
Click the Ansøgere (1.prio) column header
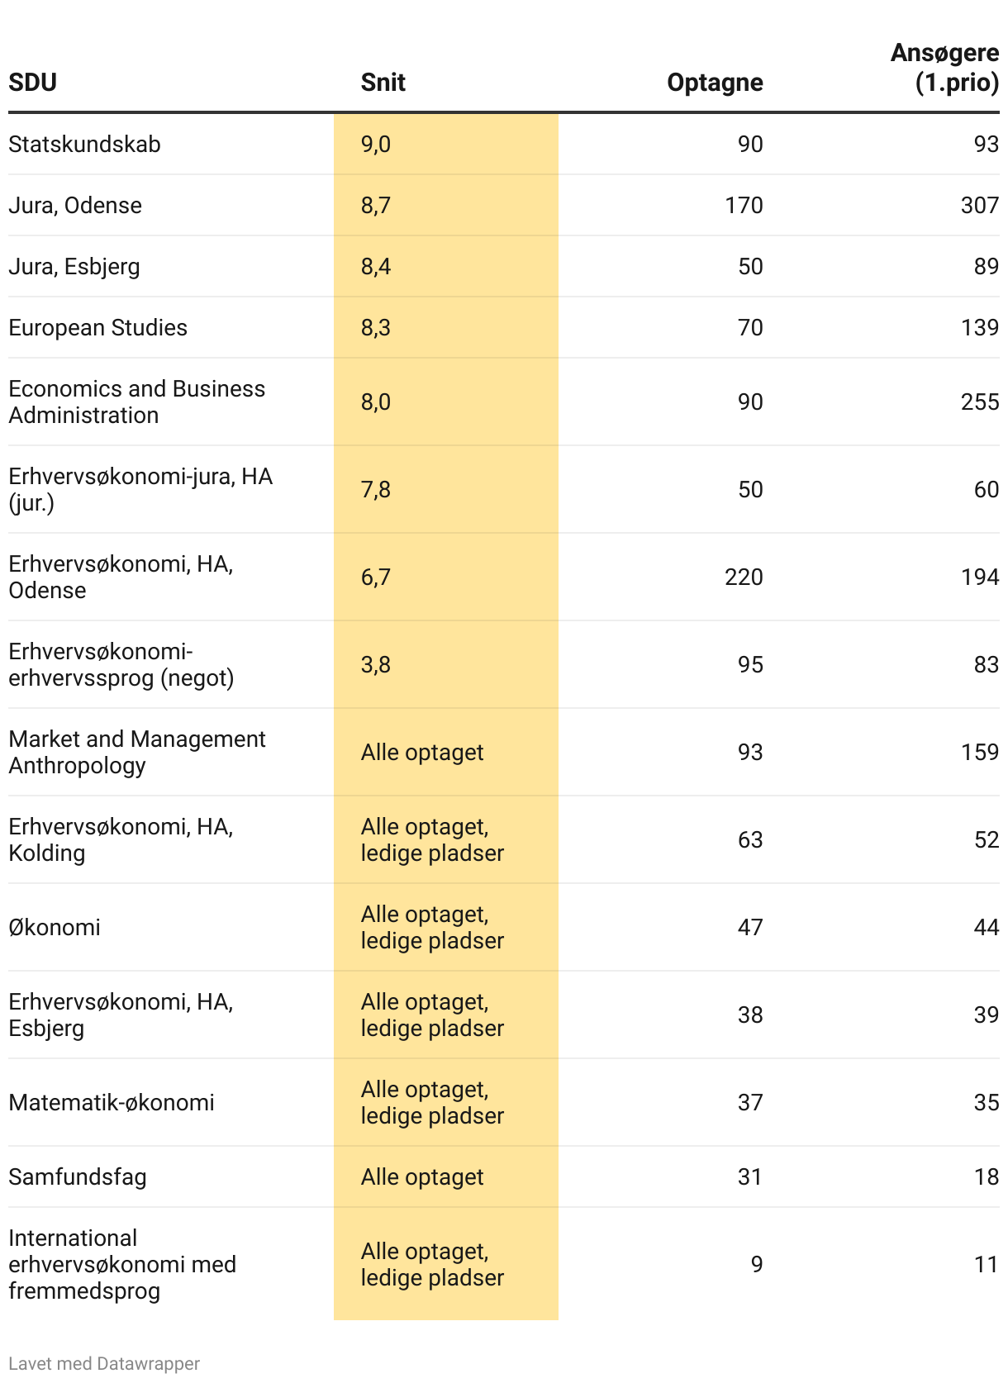[x=944, y=68]
